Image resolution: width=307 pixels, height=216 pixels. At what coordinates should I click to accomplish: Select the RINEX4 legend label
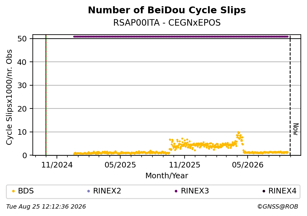pos(282,191)
